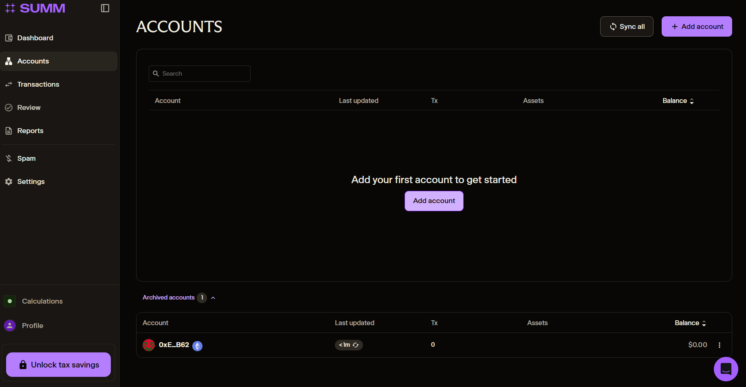Open Review via its checkmark icon

9,107
